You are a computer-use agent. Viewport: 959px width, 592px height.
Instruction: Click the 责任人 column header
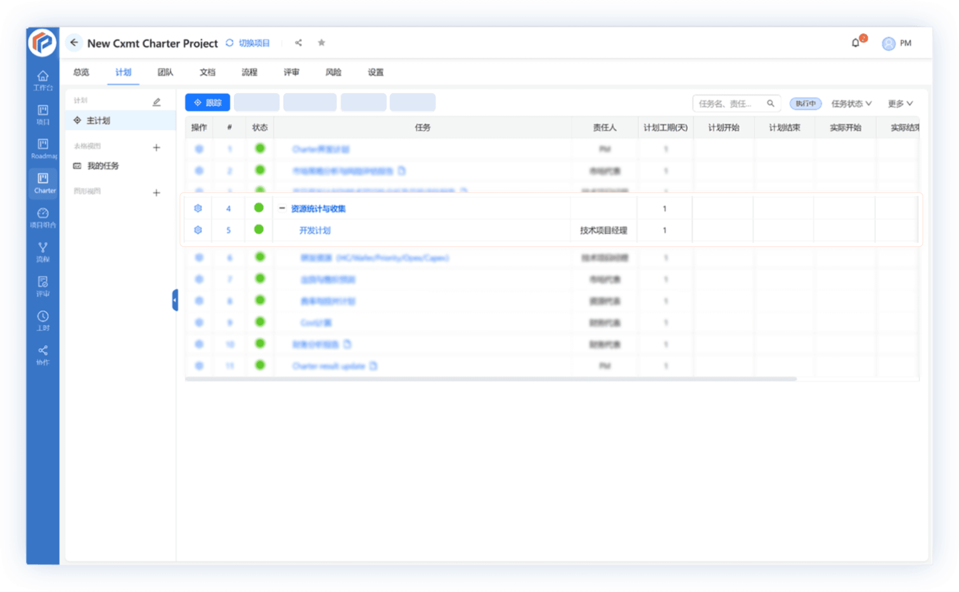point(604,127)
